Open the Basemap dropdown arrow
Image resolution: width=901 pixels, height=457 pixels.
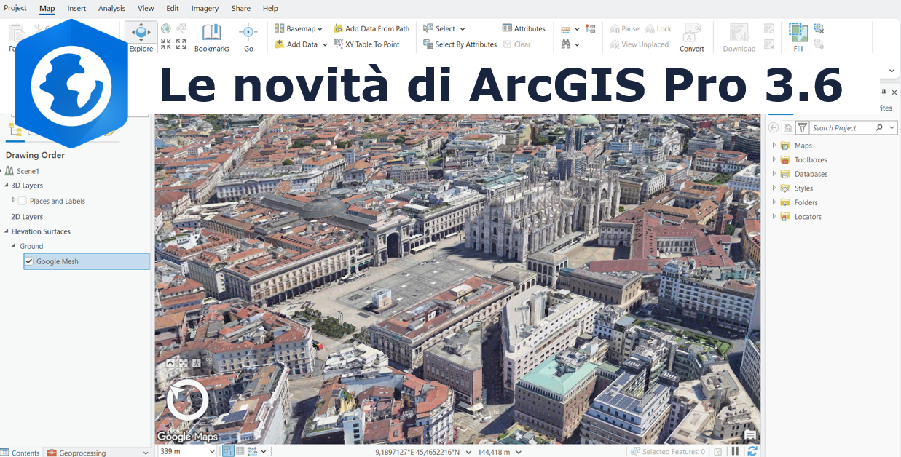(320, 29)
